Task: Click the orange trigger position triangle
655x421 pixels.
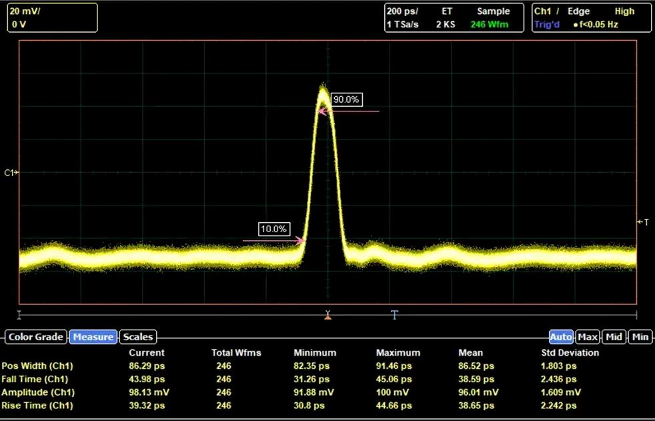Action: (328, 318)
